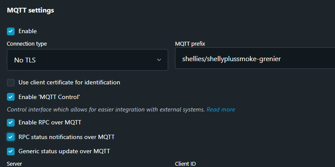Image resolution: width=335 pixels, height=167 pixels.
Task: Click the "Enable RPC over MQTT" label text
Action: [x=50, y=123]
